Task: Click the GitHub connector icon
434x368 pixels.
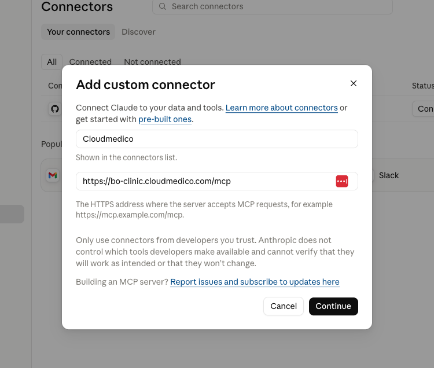Action: (x=55, y=109)
